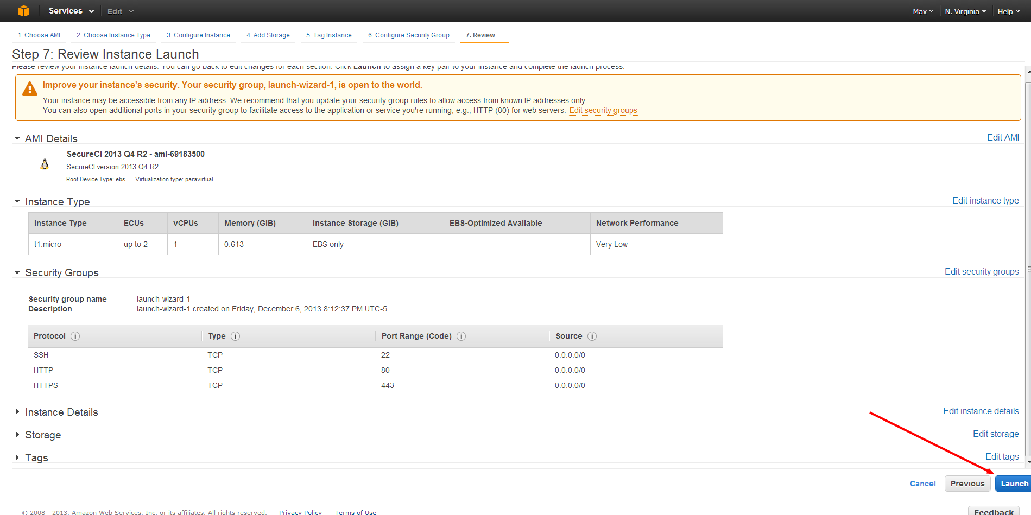Collapse the Instance Type section
This screenshot has height=515, width=1031.
(17, 201)
